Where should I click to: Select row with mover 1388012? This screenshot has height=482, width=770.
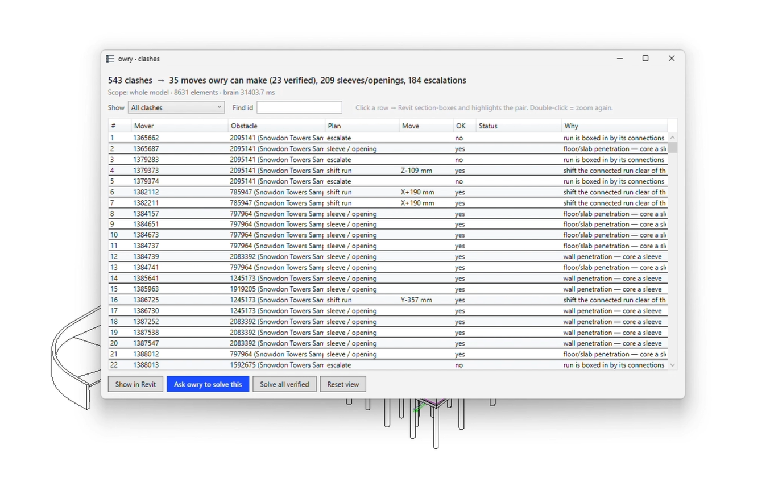pos(388,354)
